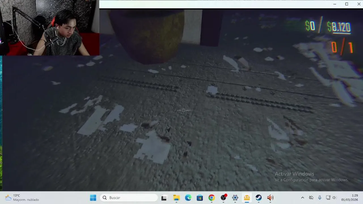Open network settings from the tray
This screenshot has width=363, height=204.
pos(328,198)
